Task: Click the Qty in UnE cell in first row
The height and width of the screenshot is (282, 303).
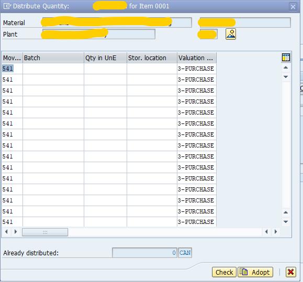Action: click(106, 69)
